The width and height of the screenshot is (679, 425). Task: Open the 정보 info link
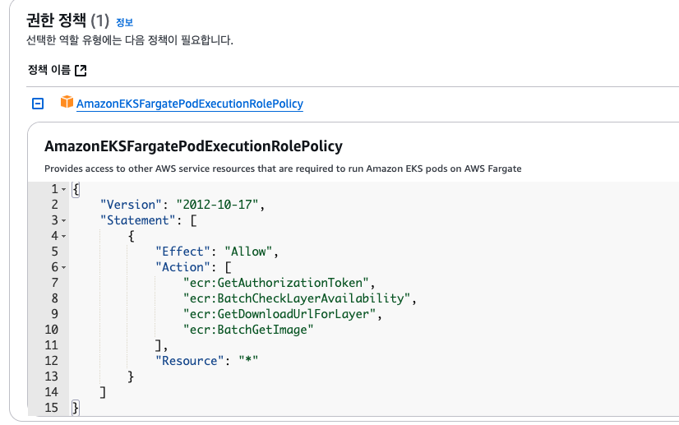[x=124, y=22]
